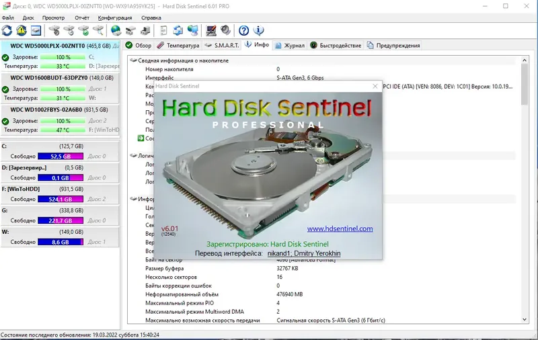Viewport: 538px width, 340px height.
Task: Click green health check icon for WD5000LPLX
Action: pyautogui.click(x=5, y=57)
